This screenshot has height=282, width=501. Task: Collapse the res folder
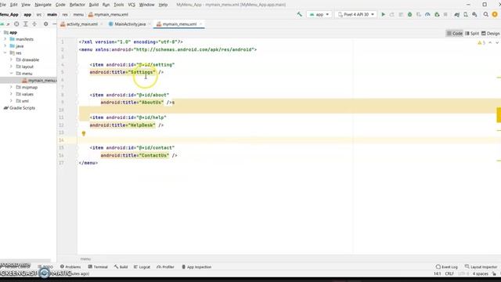[5, 52]
